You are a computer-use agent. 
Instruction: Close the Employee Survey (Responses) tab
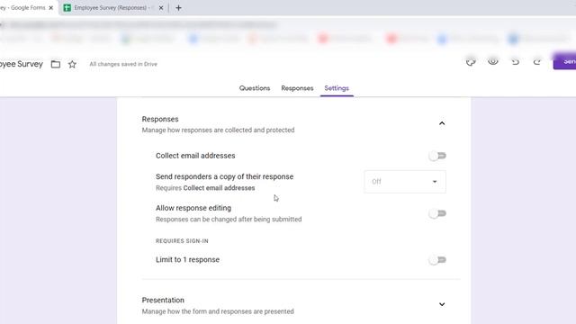161,8
